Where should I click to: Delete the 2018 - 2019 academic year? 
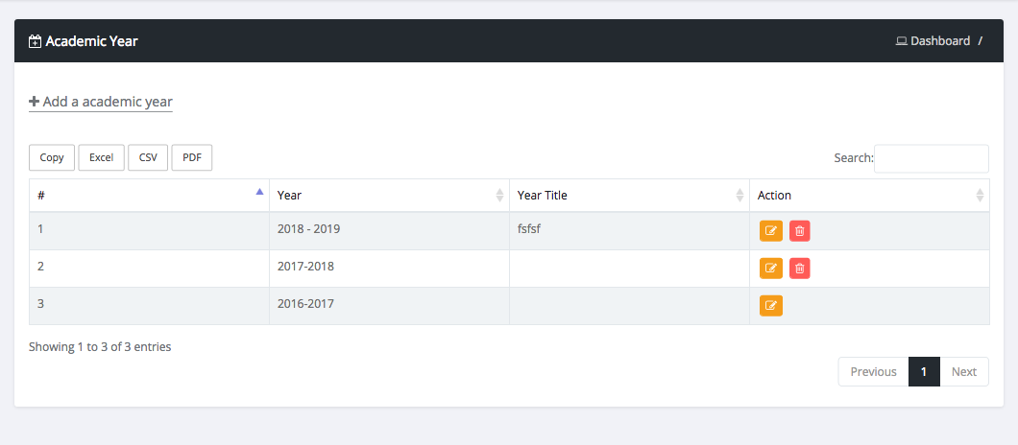pos(799,231)
